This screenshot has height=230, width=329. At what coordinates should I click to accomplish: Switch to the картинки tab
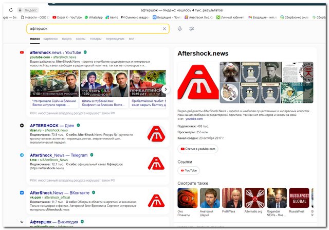pyautogui.click(x=50, y=39)
